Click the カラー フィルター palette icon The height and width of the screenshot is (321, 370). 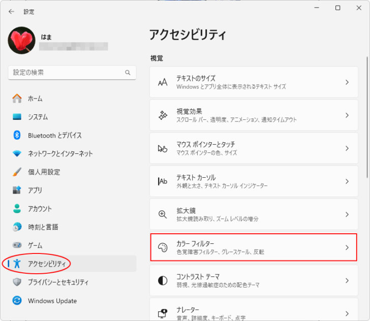click(163, 247)
